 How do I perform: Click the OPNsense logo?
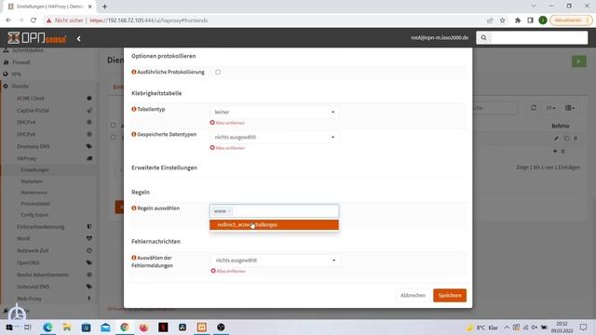click(37, 38)
